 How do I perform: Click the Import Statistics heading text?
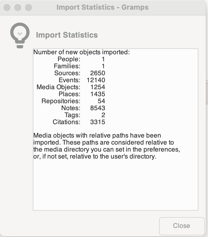[67, 35]
